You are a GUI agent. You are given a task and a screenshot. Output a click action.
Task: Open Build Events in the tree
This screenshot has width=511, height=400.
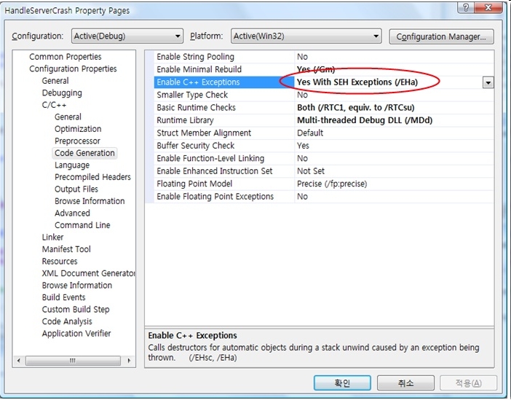(x=63, y=297)
